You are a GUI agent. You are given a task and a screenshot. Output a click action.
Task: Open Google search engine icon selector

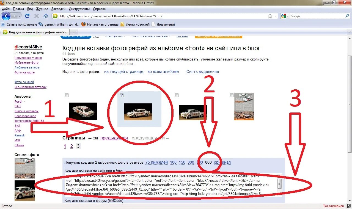[285, 16]
